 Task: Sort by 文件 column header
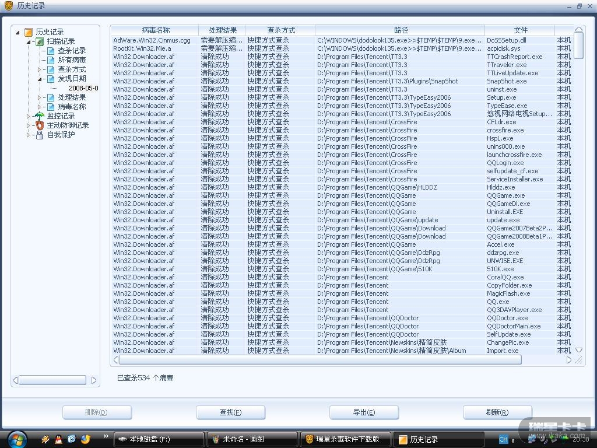pos(519,30)
